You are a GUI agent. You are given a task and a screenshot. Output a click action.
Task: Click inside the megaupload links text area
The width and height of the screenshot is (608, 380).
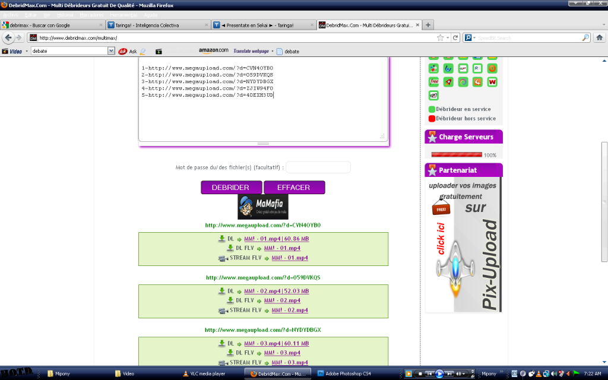(x=263, y=99)
